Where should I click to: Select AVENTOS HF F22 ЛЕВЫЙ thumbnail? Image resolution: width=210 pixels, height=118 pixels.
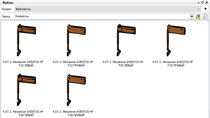(26, 40)
